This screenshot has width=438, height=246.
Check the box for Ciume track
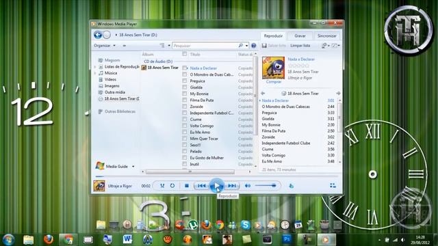(x=184, y=119)
